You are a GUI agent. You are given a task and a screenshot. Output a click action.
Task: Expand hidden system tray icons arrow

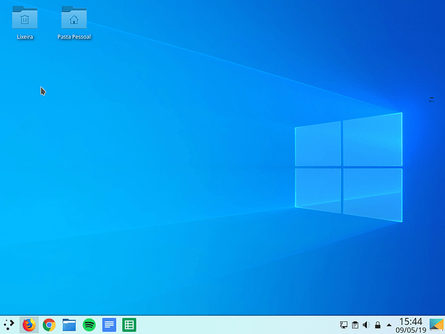[x=389, y=325]
